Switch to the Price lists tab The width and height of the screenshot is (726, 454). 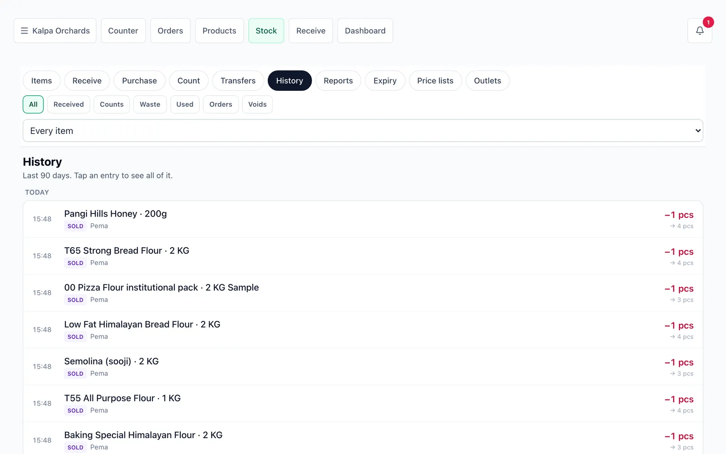tap(435, 80)
